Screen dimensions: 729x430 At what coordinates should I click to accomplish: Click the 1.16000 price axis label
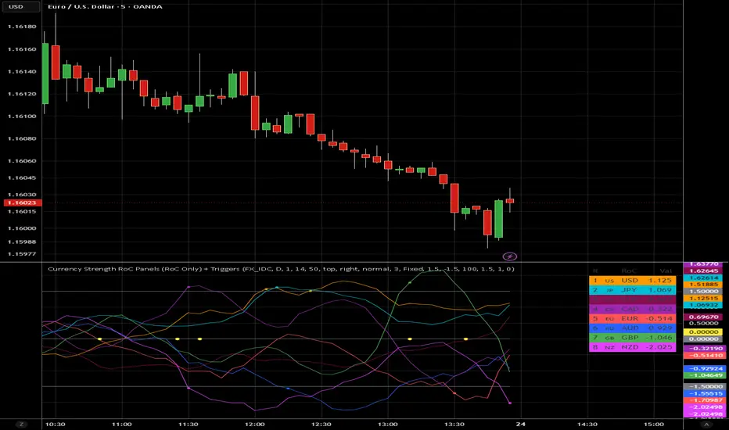pos(22,228)
